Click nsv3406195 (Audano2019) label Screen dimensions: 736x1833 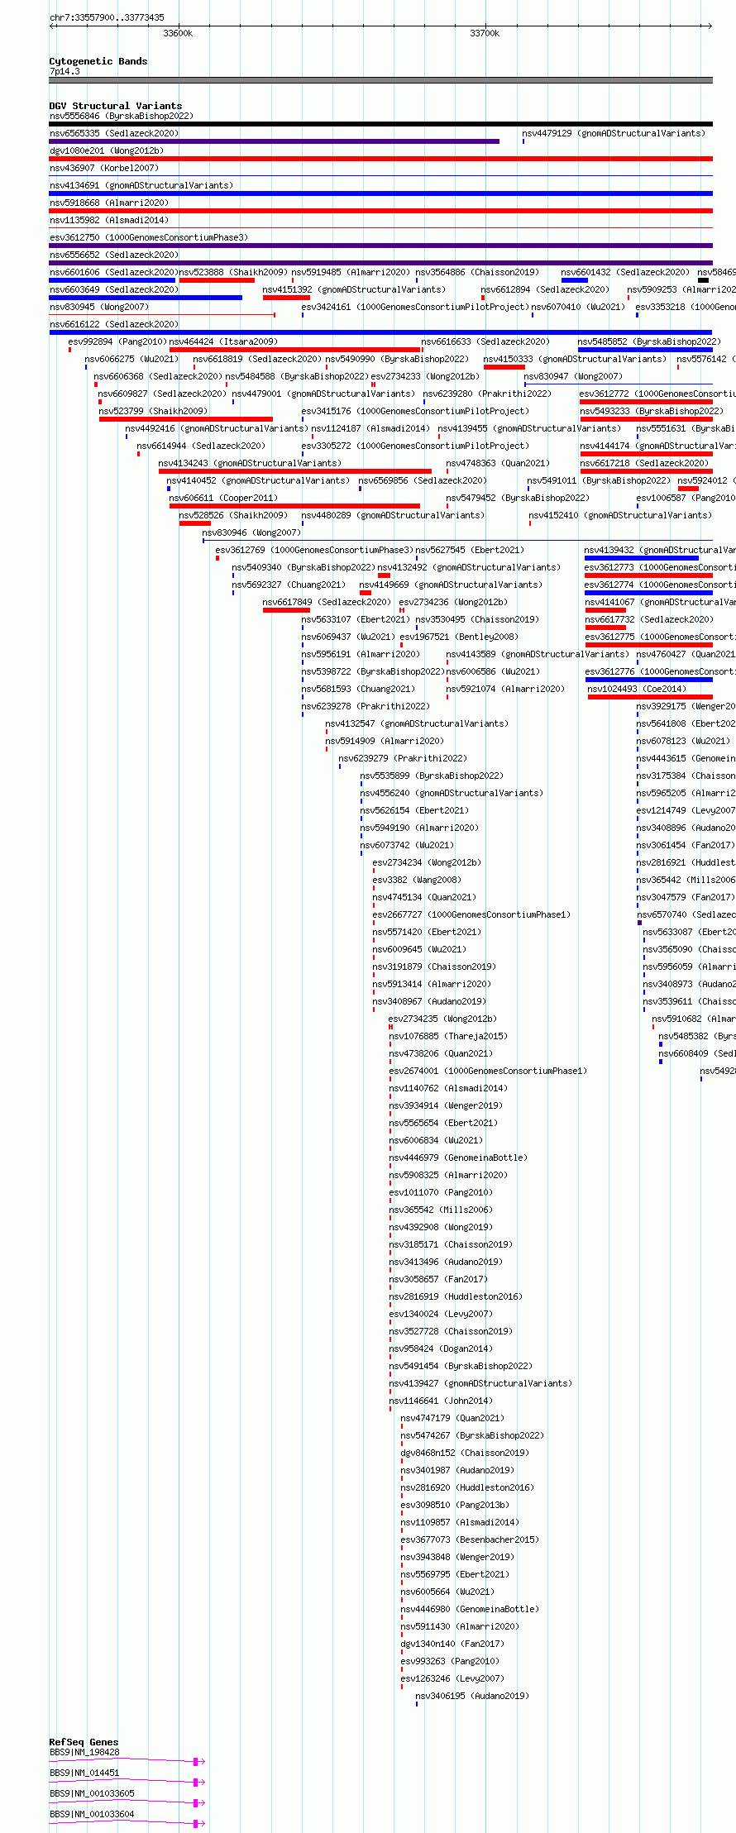coord(472,1697)
